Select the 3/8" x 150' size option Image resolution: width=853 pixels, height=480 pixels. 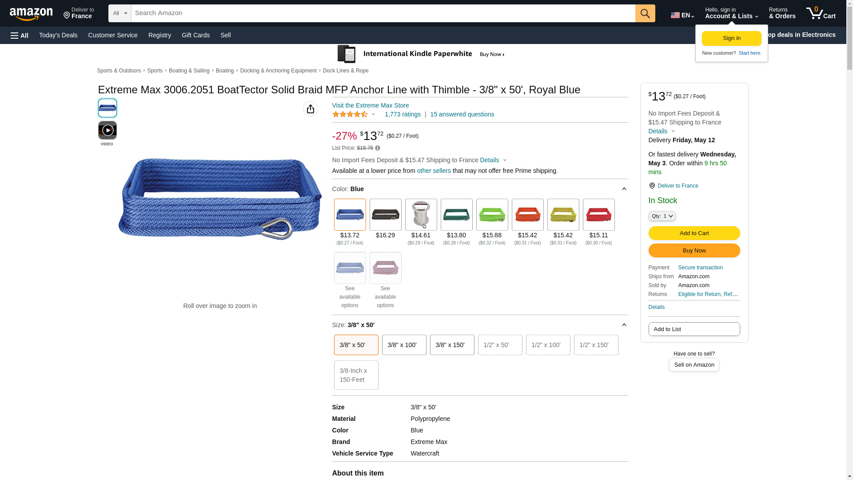[452, 345]
